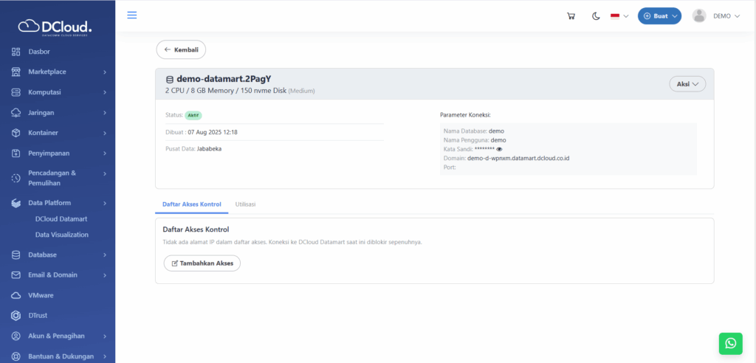Image resolution: width=756 pixels, height=363 pixels.
Task: Toggle dark mode moon icon
Action: (596, 16)
